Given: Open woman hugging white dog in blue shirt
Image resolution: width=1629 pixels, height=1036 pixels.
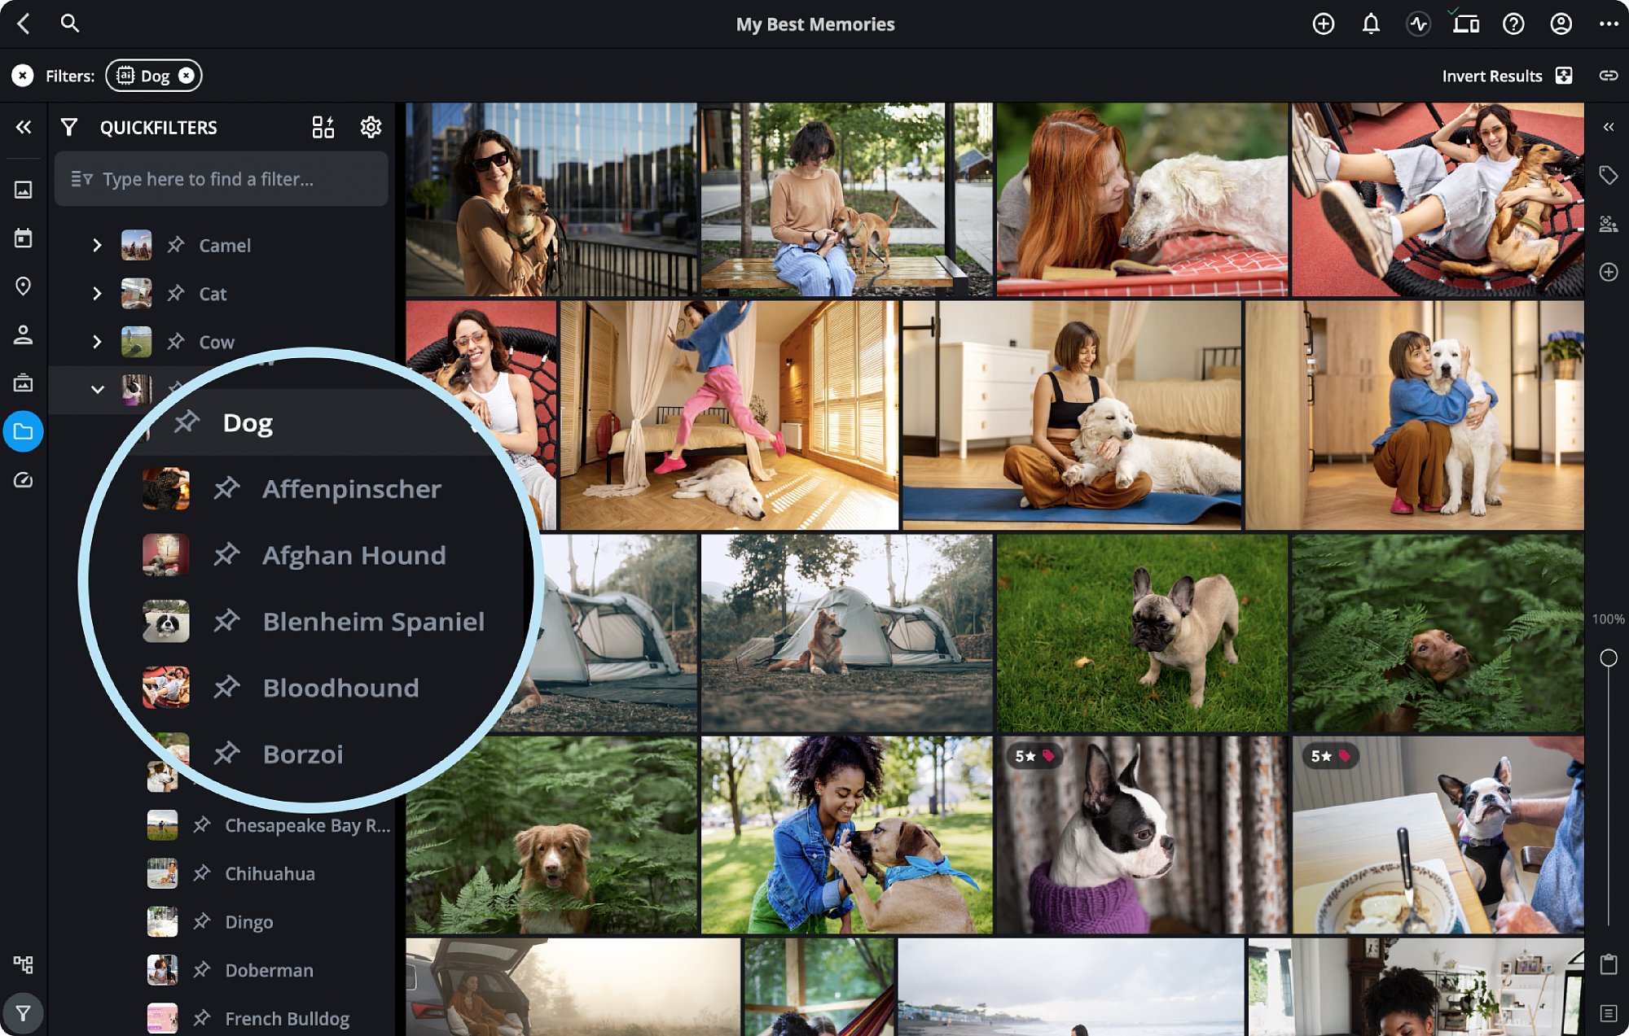Looking at the screenshot, I should tap(1415, 415).
